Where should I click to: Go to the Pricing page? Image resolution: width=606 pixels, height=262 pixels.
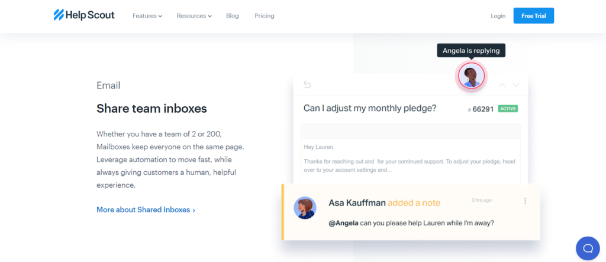coord(265,16)
